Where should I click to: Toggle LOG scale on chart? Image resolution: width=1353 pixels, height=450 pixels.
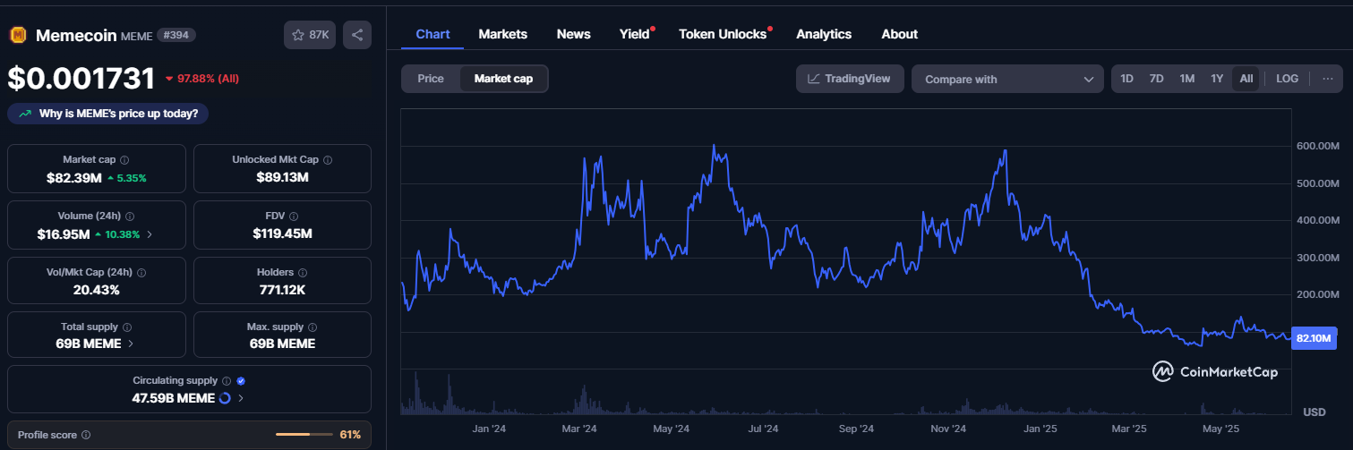click(x=1287, y=79)
